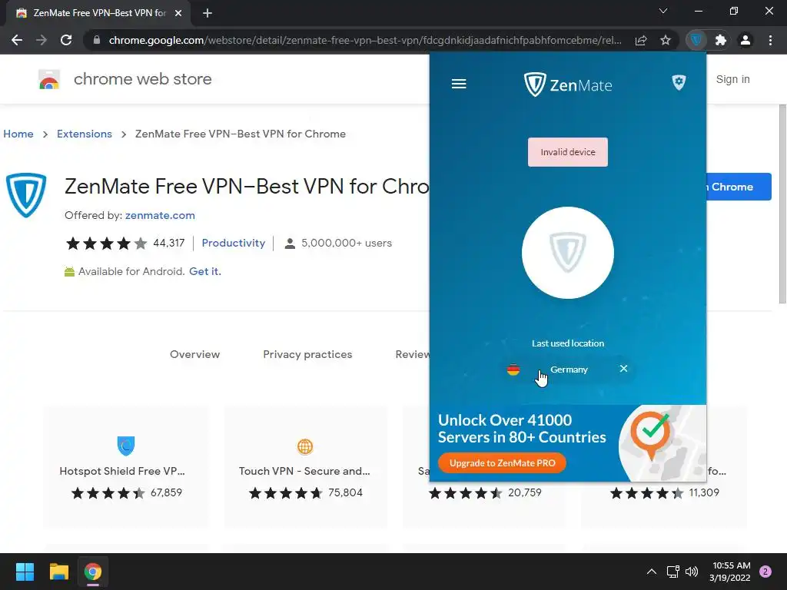The width and height of the screenshot is (787, 590).
Task: Click the 20,759 rating count
Action: 524,492
